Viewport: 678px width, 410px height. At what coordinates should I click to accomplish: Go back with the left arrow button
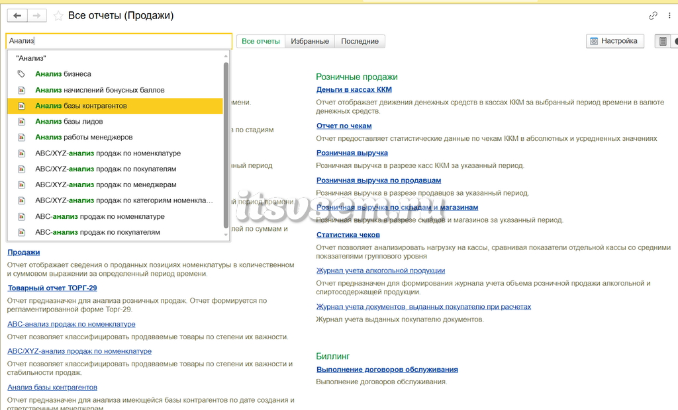pyautogui.click(x=17, y=16)
